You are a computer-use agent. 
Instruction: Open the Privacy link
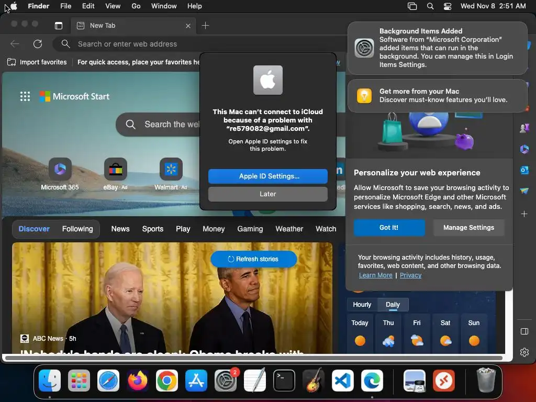(410, 275)
